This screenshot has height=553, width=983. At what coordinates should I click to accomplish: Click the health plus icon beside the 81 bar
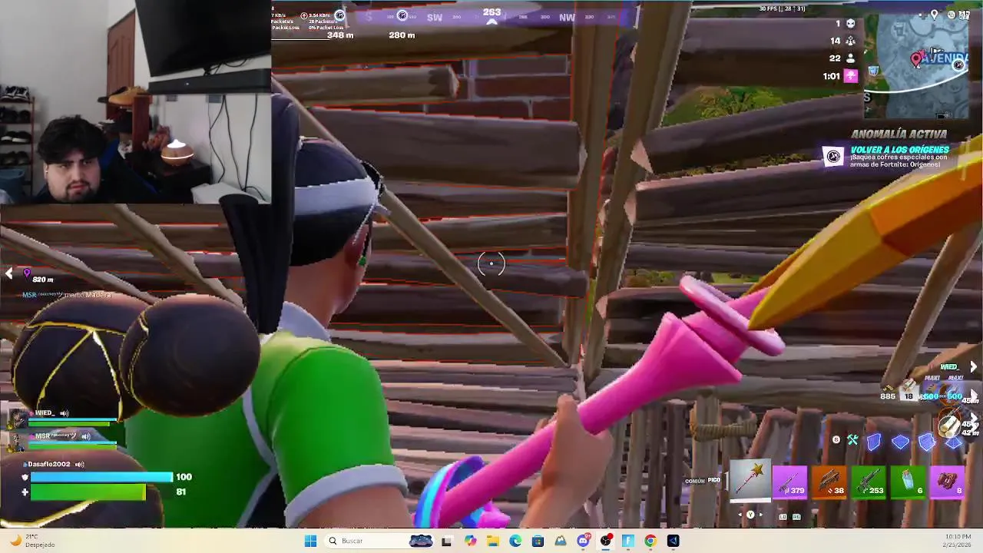click(25, 492)
